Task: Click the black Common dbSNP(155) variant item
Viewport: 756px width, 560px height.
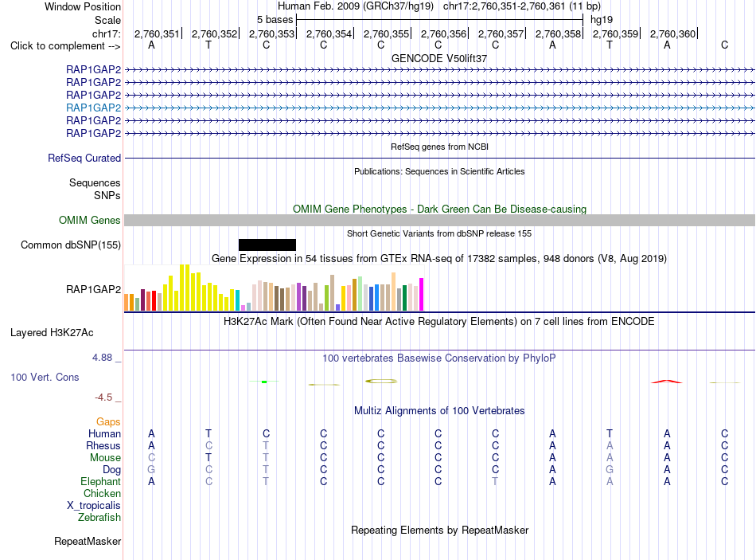Action: [x=267, y=245]
